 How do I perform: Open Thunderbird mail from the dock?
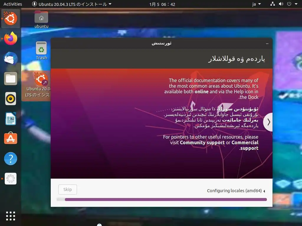(11, 59)
